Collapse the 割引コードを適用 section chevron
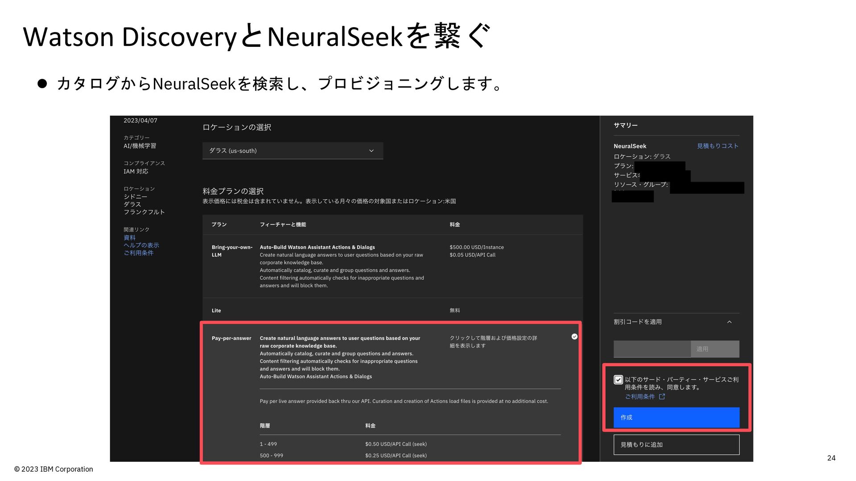Image resolution: width=856 pixels, height=481 pixels. coord(729,322)
